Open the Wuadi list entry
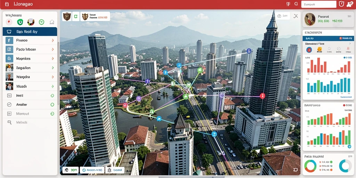The height and width of the screenshot is (178, 356). [x=30, y=86]
